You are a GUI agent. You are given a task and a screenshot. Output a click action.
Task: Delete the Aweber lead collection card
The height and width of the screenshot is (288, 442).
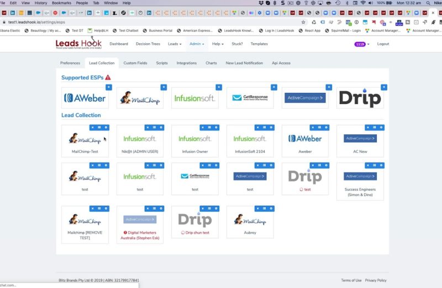313,128
